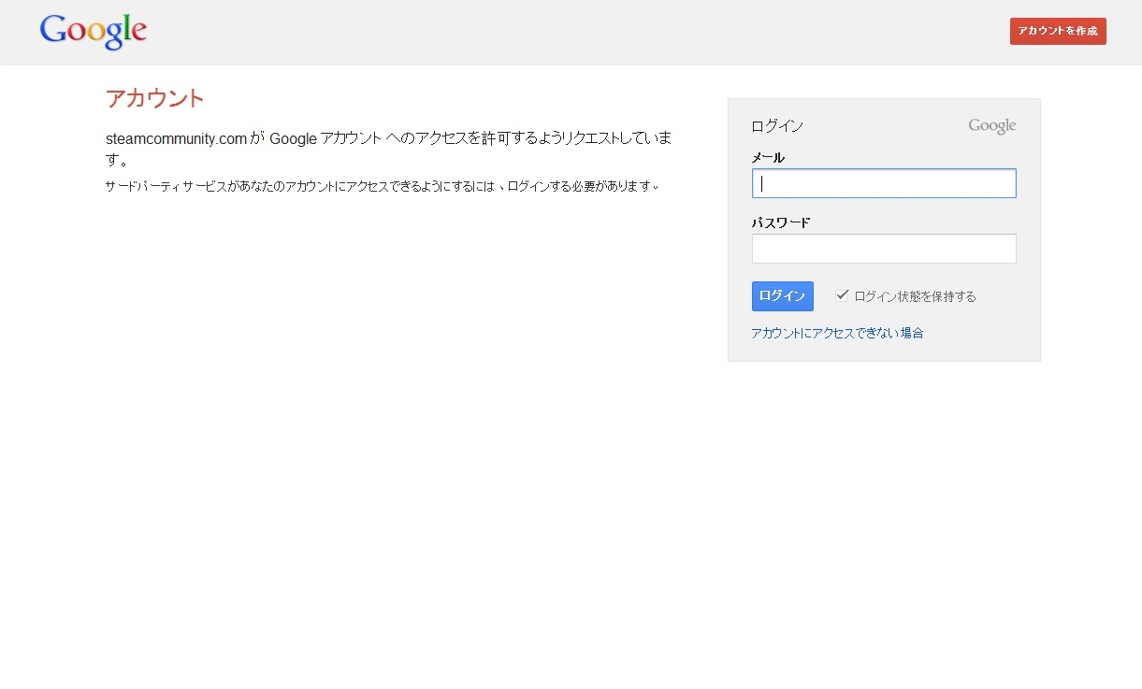
Task: Click the メール field label
Action: click(x=768, y=157)
